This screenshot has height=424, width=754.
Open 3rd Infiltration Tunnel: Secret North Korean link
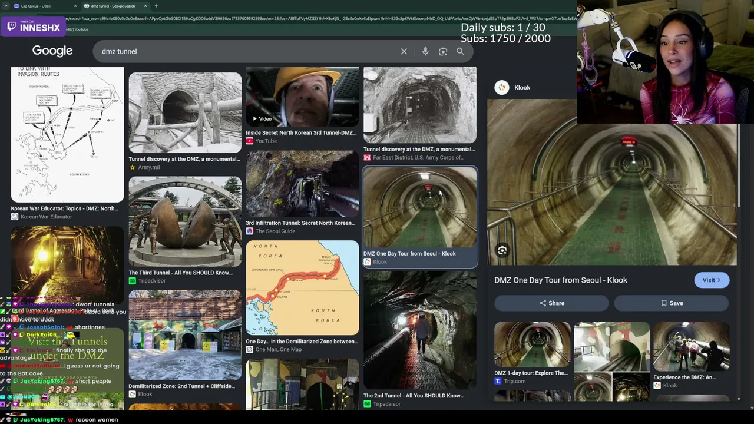[x=300, y=223]
